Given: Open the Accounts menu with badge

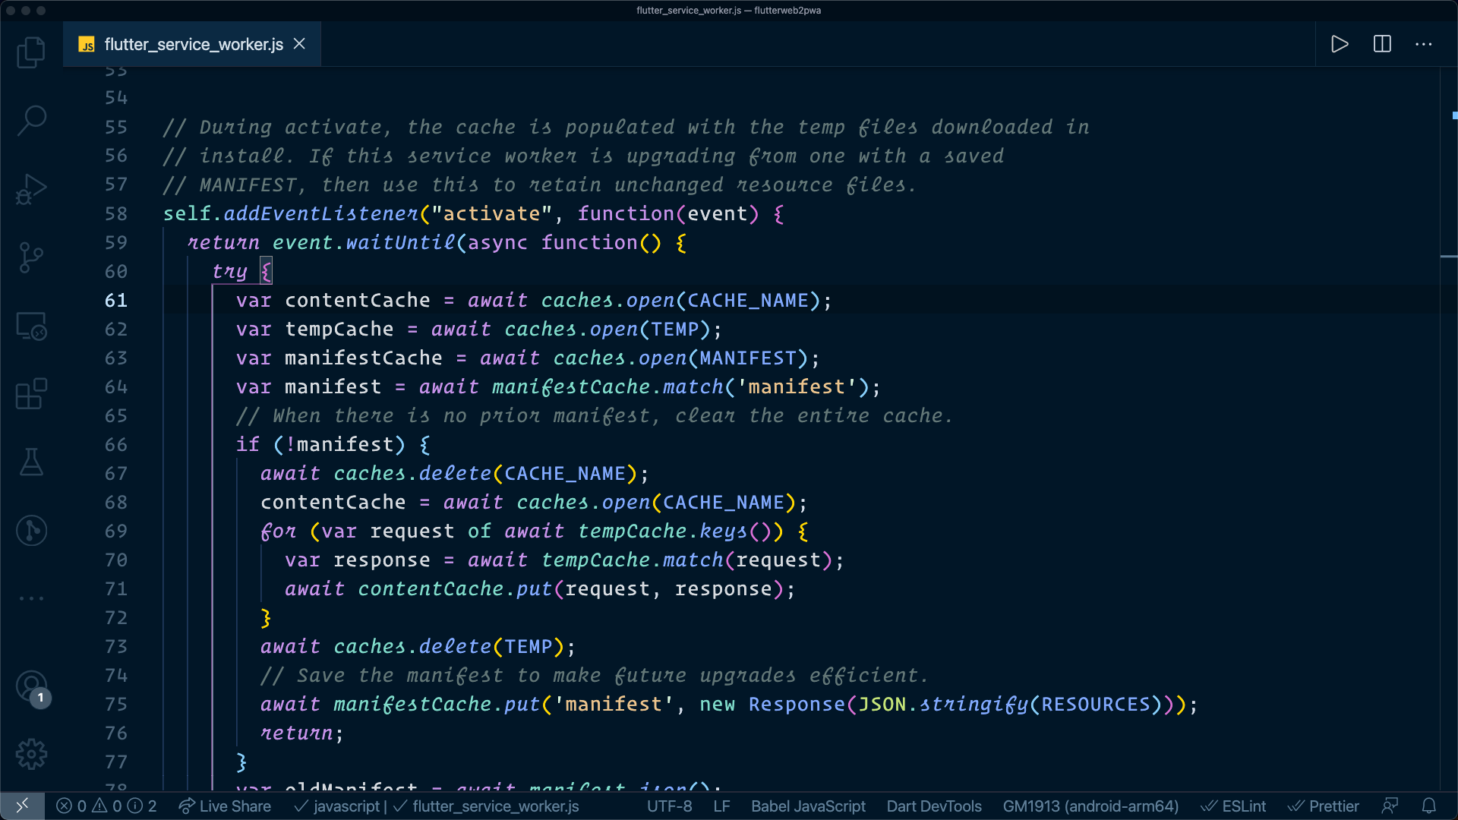Looking at the screenshot, I should pyautogui.click(x=31, y=686).
